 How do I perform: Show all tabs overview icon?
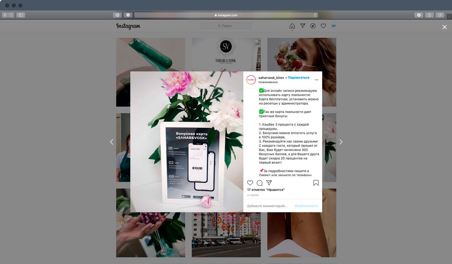pos(440,15)
